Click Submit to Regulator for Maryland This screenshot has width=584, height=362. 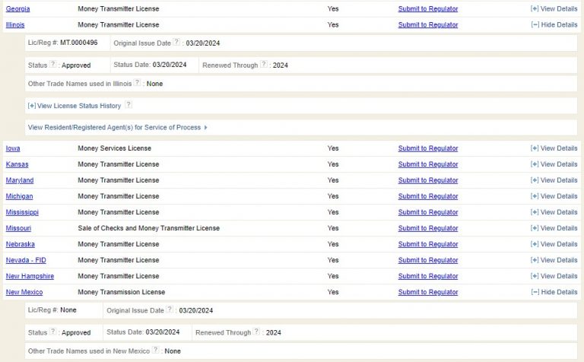[x=428, y=180]
